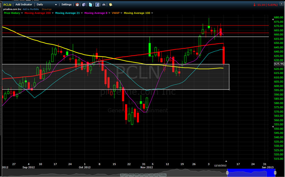This screenshot has width=285, height=177.
Task: Share chart via Facebook icon
Action: click(97, 5)
